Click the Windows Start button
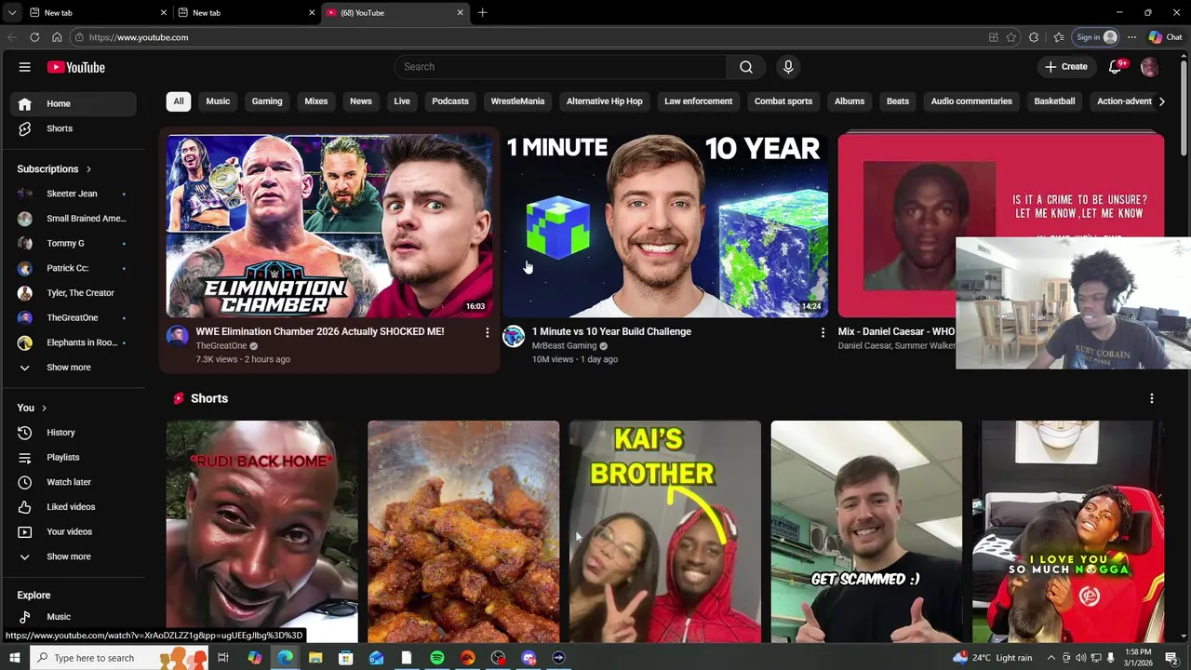This screenshot has width=1191, height=670. [14, 658]
